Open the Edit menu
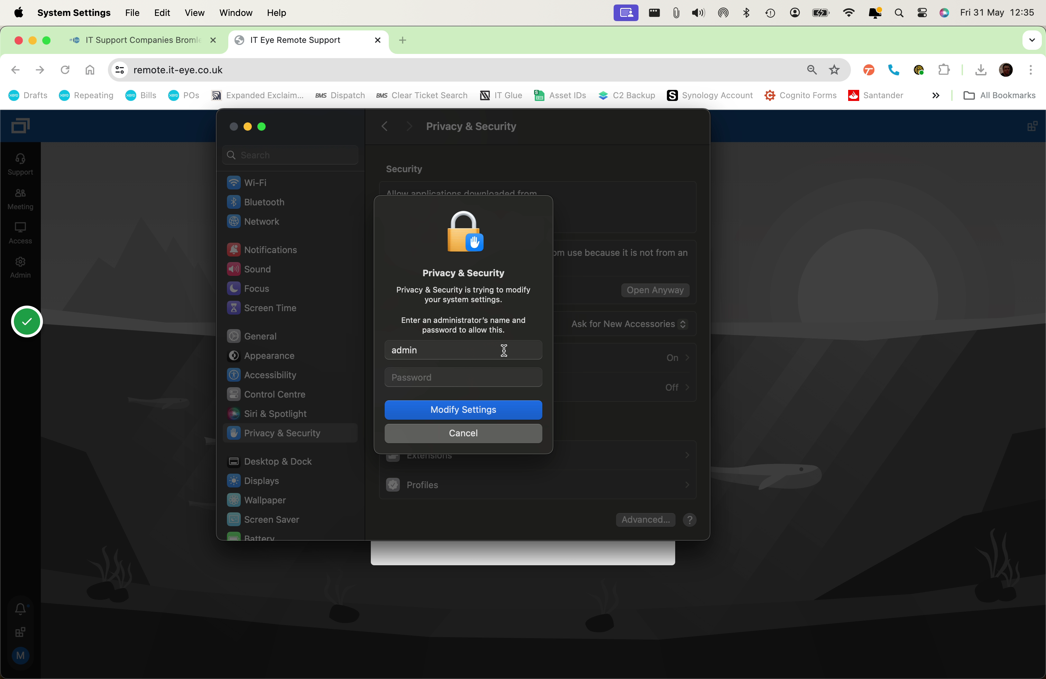 [x=162, y=12]
